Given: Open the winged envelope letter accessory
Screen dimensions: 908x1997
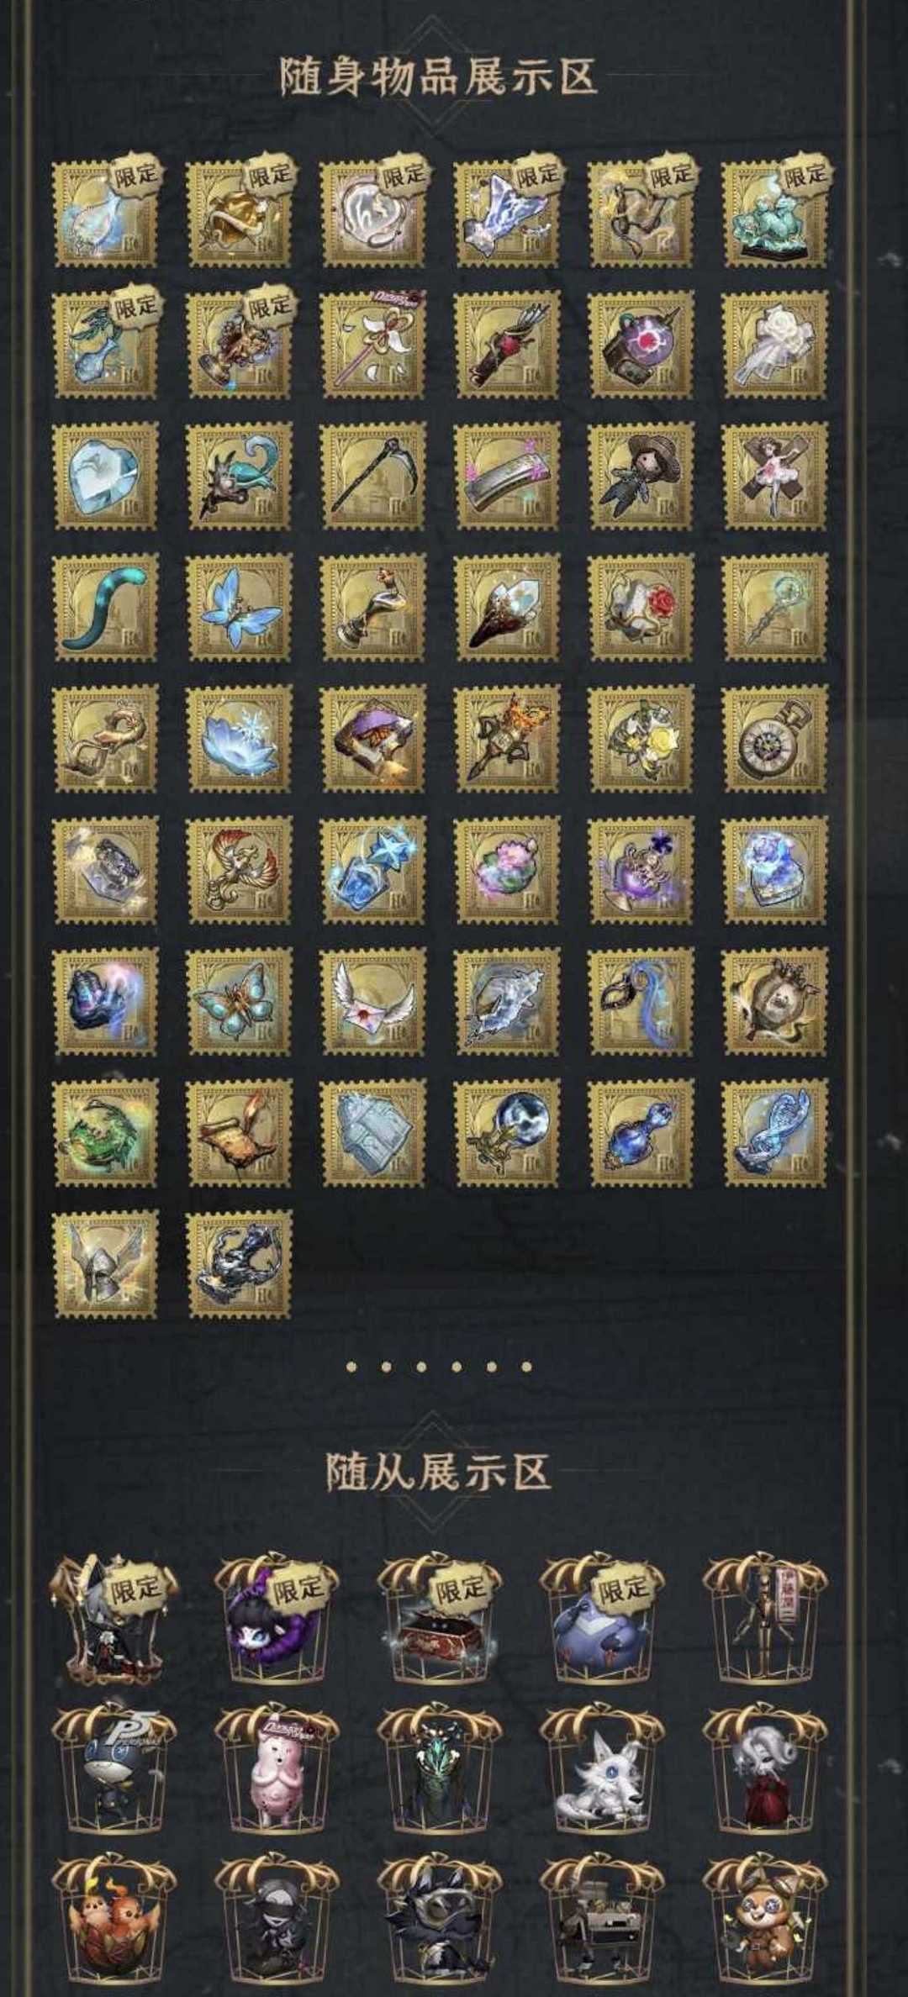Looking at the screenshot, I should tap(372, 1000).
